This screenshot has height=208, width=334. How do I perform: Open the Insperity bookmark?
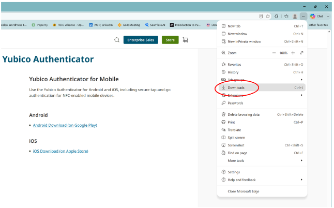tap(40, 25)
